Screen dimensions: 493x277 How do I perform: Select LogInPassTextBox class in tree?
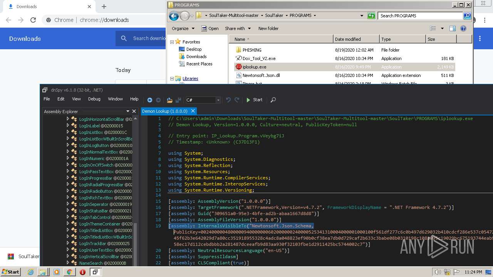(x=105, y=172)
